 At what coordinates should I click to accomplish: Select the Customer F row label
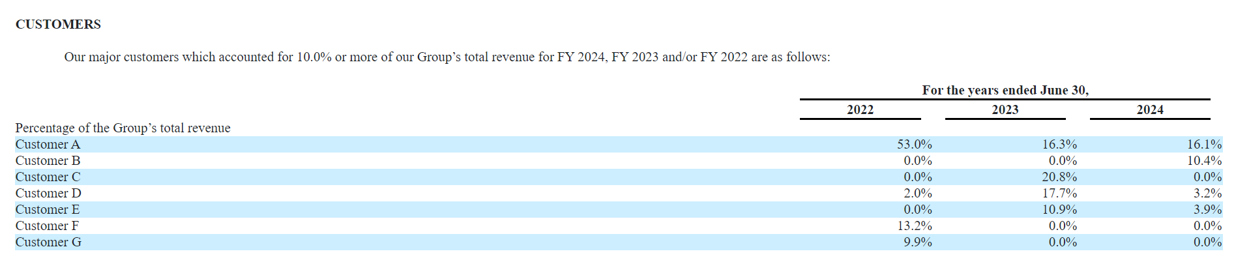point(47,226)
